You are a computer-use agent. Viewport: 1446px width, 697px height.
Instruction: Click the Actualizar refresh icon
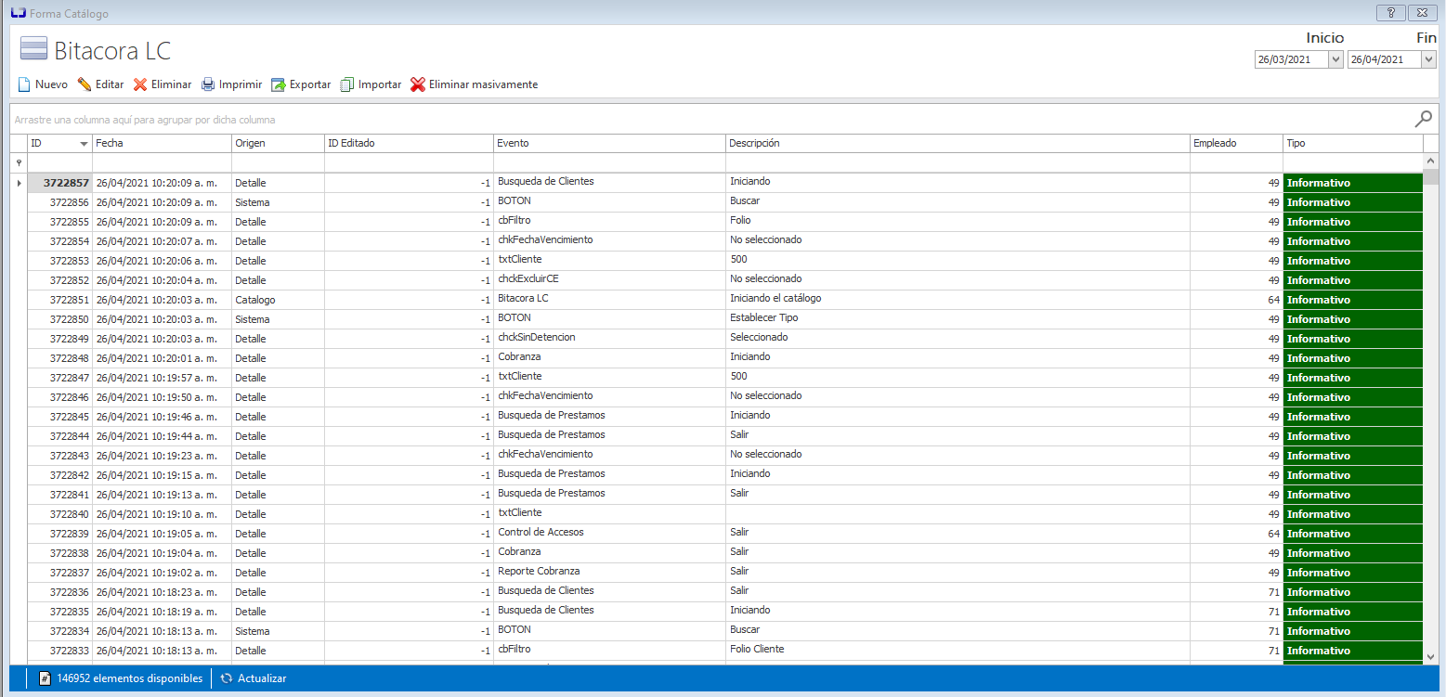click(227, 678)
